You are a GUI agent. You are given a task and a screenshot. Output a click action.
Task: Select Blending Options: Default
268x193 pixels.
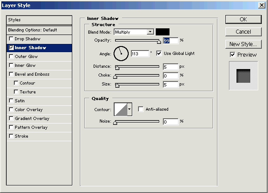(x=39, y=30)
